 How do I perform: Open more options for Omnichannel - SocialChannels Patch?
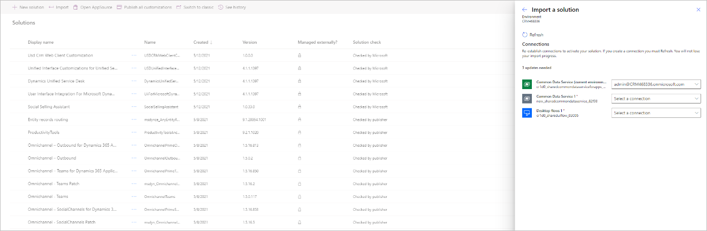pos(134,222)
